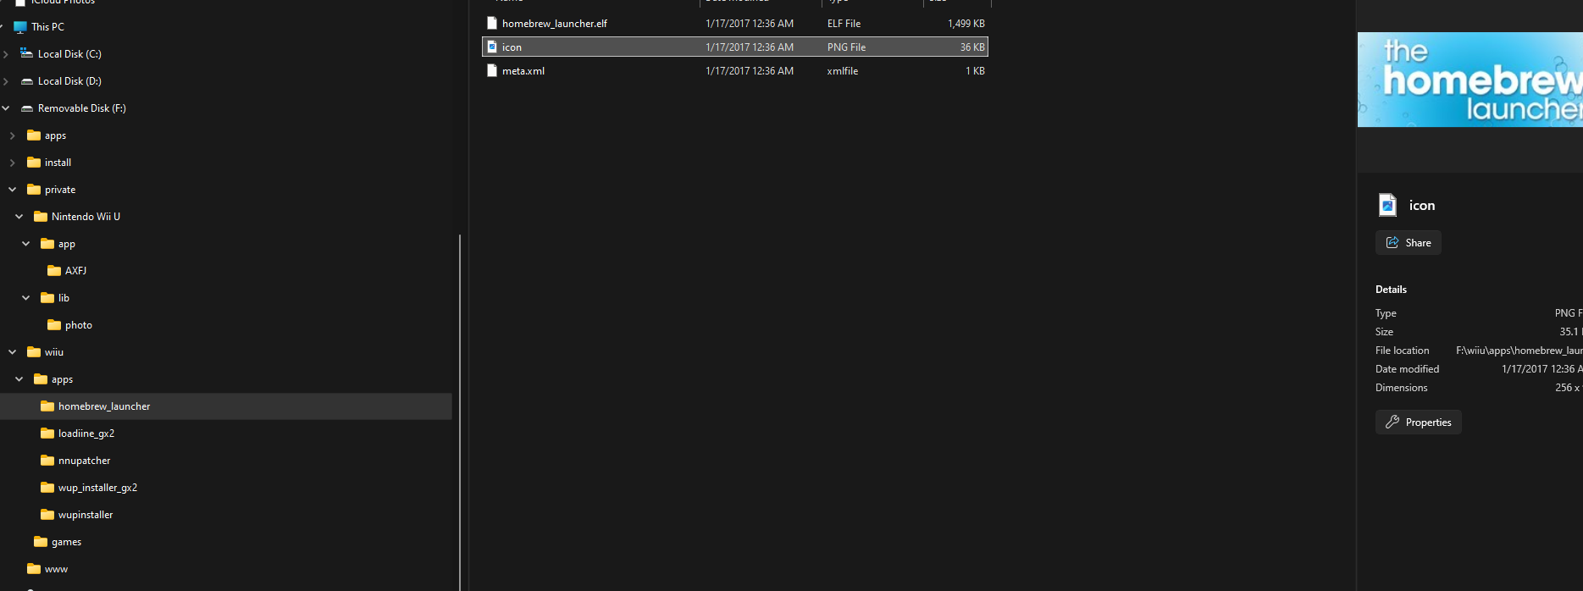Viewport: 1583px width, 591px height.
Task: Click the Local Disk (C:) drive icon
Action: click(x=27, y=53)
